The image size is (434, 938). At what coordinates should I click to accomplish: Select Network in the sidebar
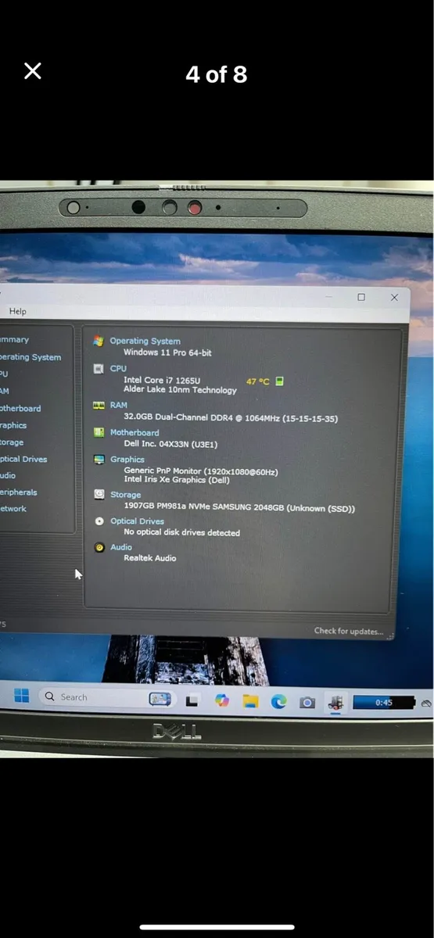pos(13,509)
